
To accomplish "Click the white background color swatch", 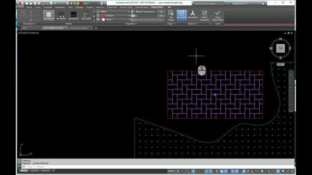I will point(103,19).
